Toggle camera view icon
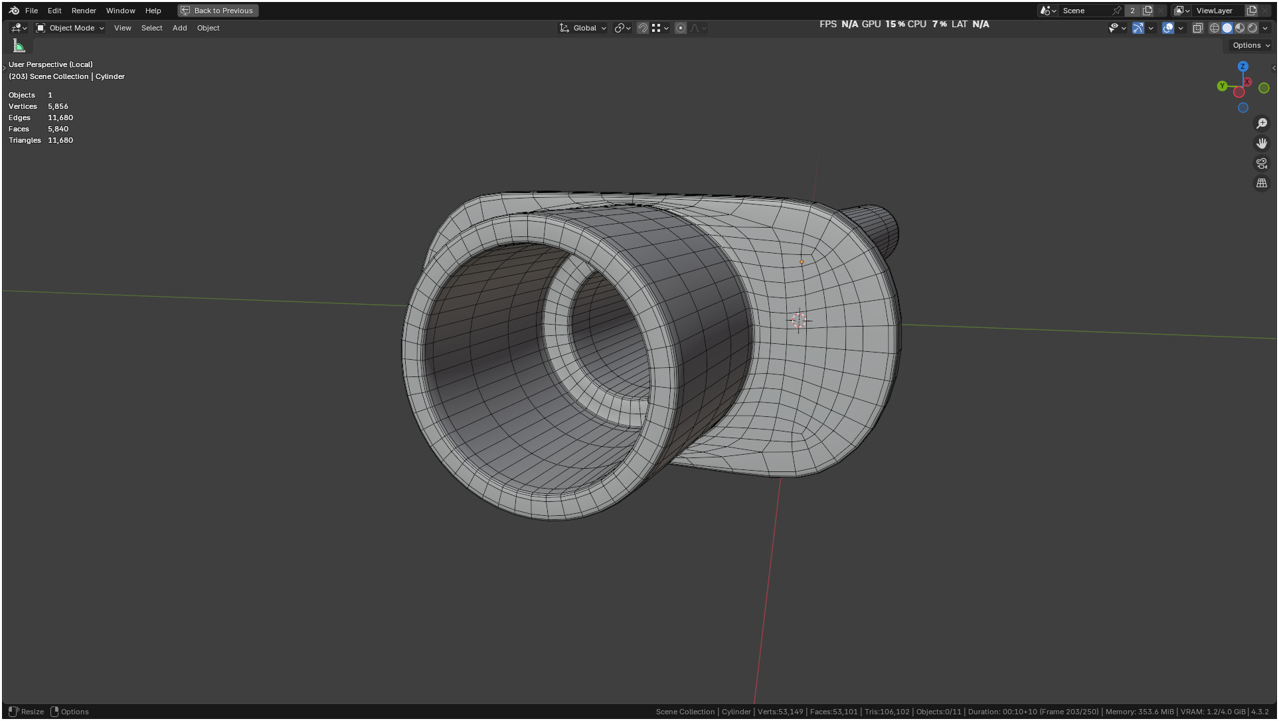The height and width of the screenshot is (721, 1279). pyautogui.click(x=1262, y=163)
